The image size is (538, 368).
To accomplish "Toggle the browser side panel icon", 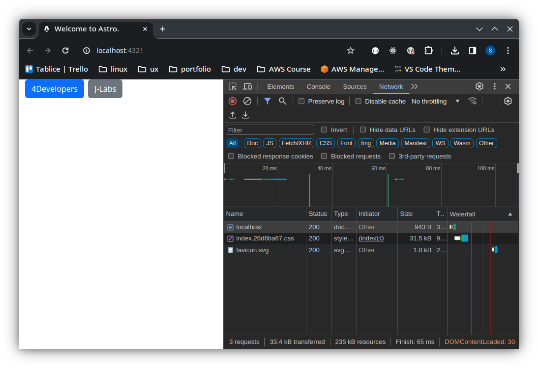I will [473, 51].
